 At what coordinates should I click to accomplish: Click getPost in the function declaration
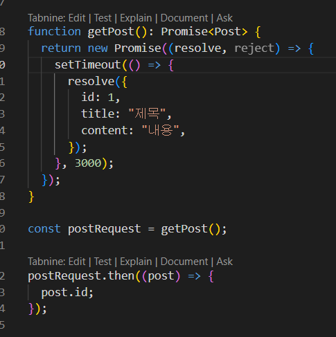111,32
